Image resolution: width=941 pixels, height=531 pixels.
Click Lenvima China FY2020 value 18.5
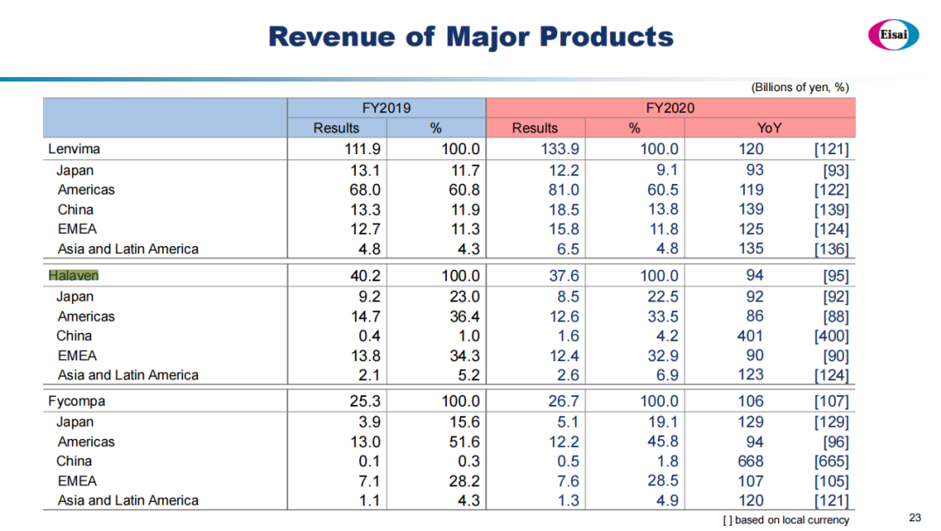563,209
